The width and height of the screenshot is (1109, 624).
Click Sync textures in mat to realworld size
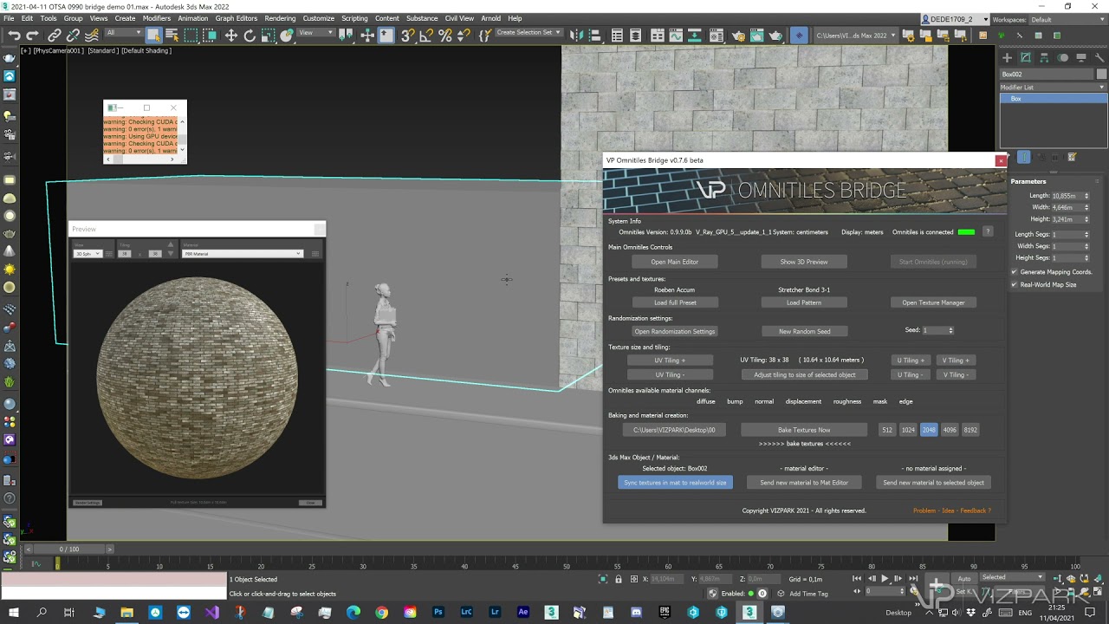coord(676,483)
